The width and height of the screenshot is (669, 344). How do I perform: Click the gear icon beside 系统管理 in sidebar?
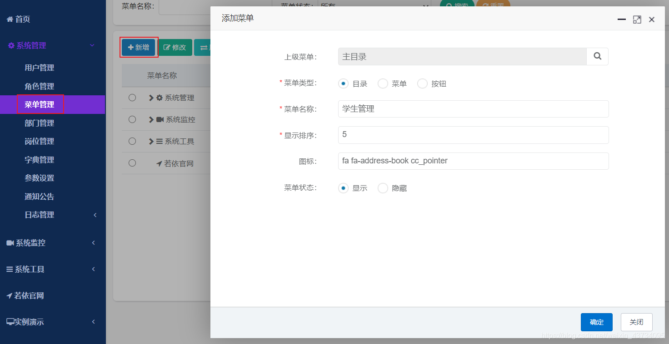pyautogui.click(x=11, y=45)
